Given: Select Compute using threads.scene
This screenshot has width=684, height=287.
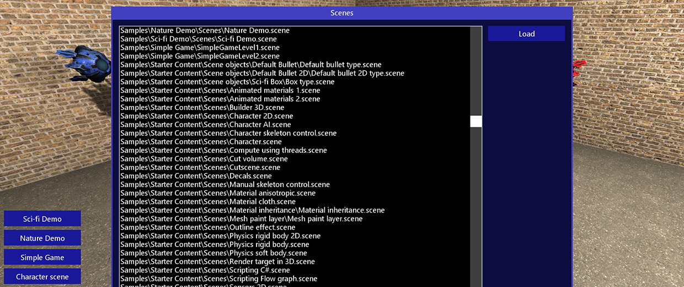Looking at the screenshot, I should click(223, 150).
